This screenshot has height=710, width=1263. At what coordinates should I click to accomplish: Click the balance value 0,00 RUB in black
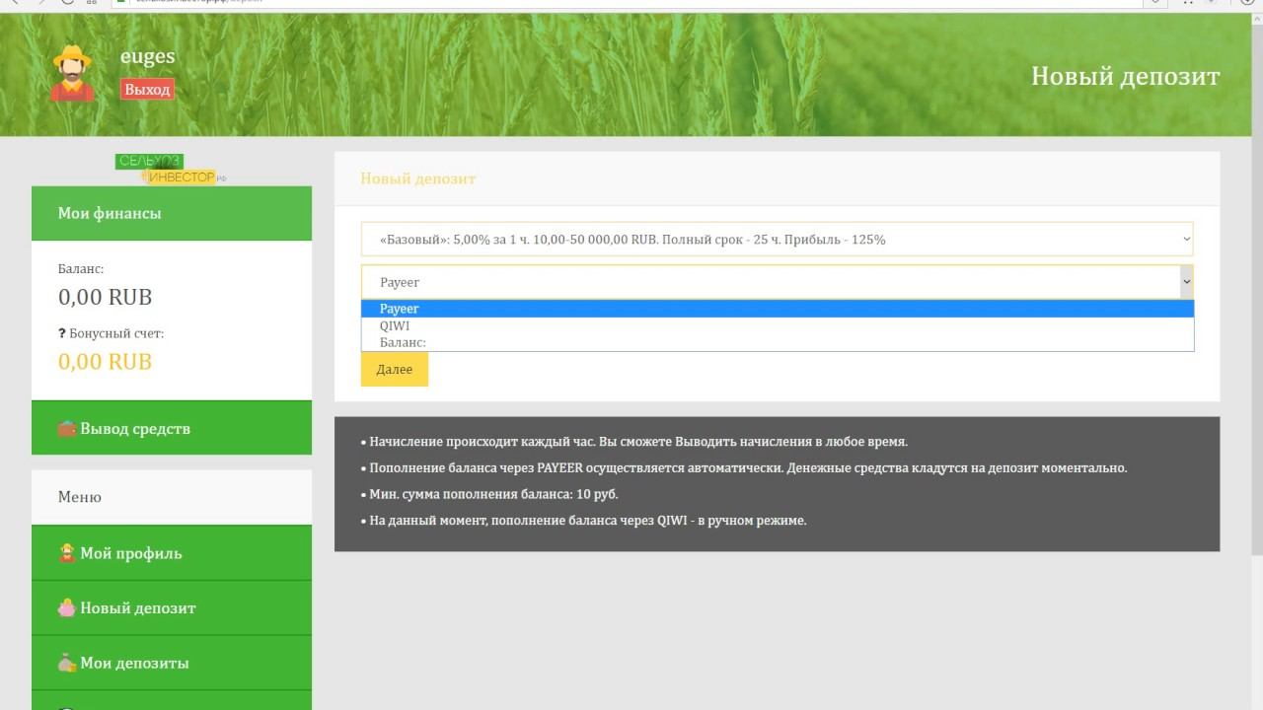click(106, 297)
